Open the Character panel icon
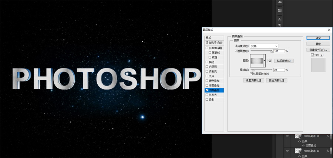 (280, 19)
